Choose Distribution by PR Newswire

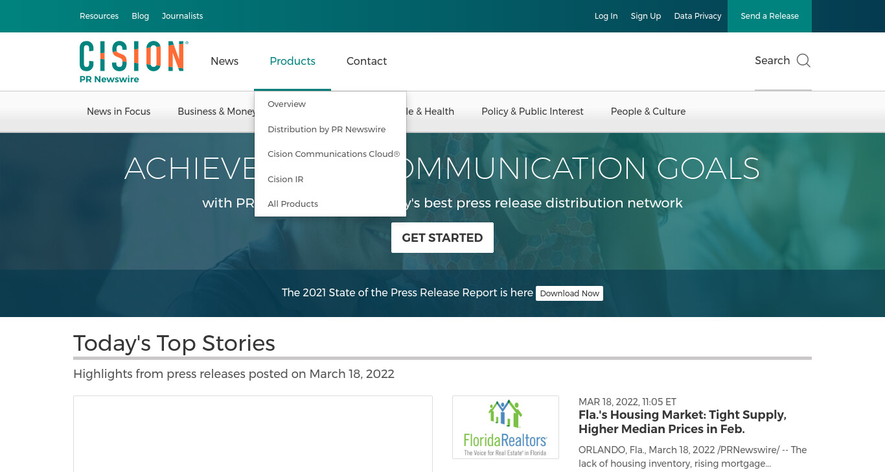point(327,130)
